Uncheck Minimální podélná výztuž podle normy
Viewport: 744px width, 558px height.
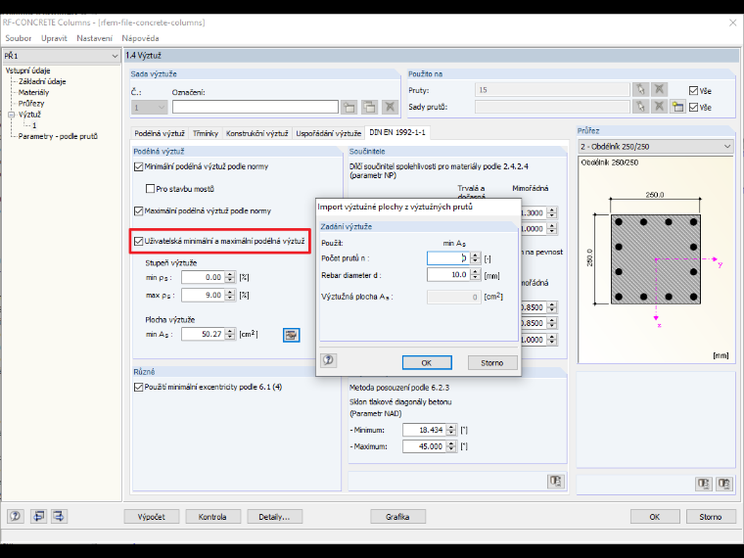[x=139, y=166]
